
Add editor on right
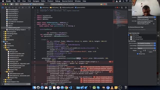click(126, 7)
